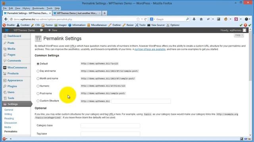Go to General settings submenu

pos(9,110)
